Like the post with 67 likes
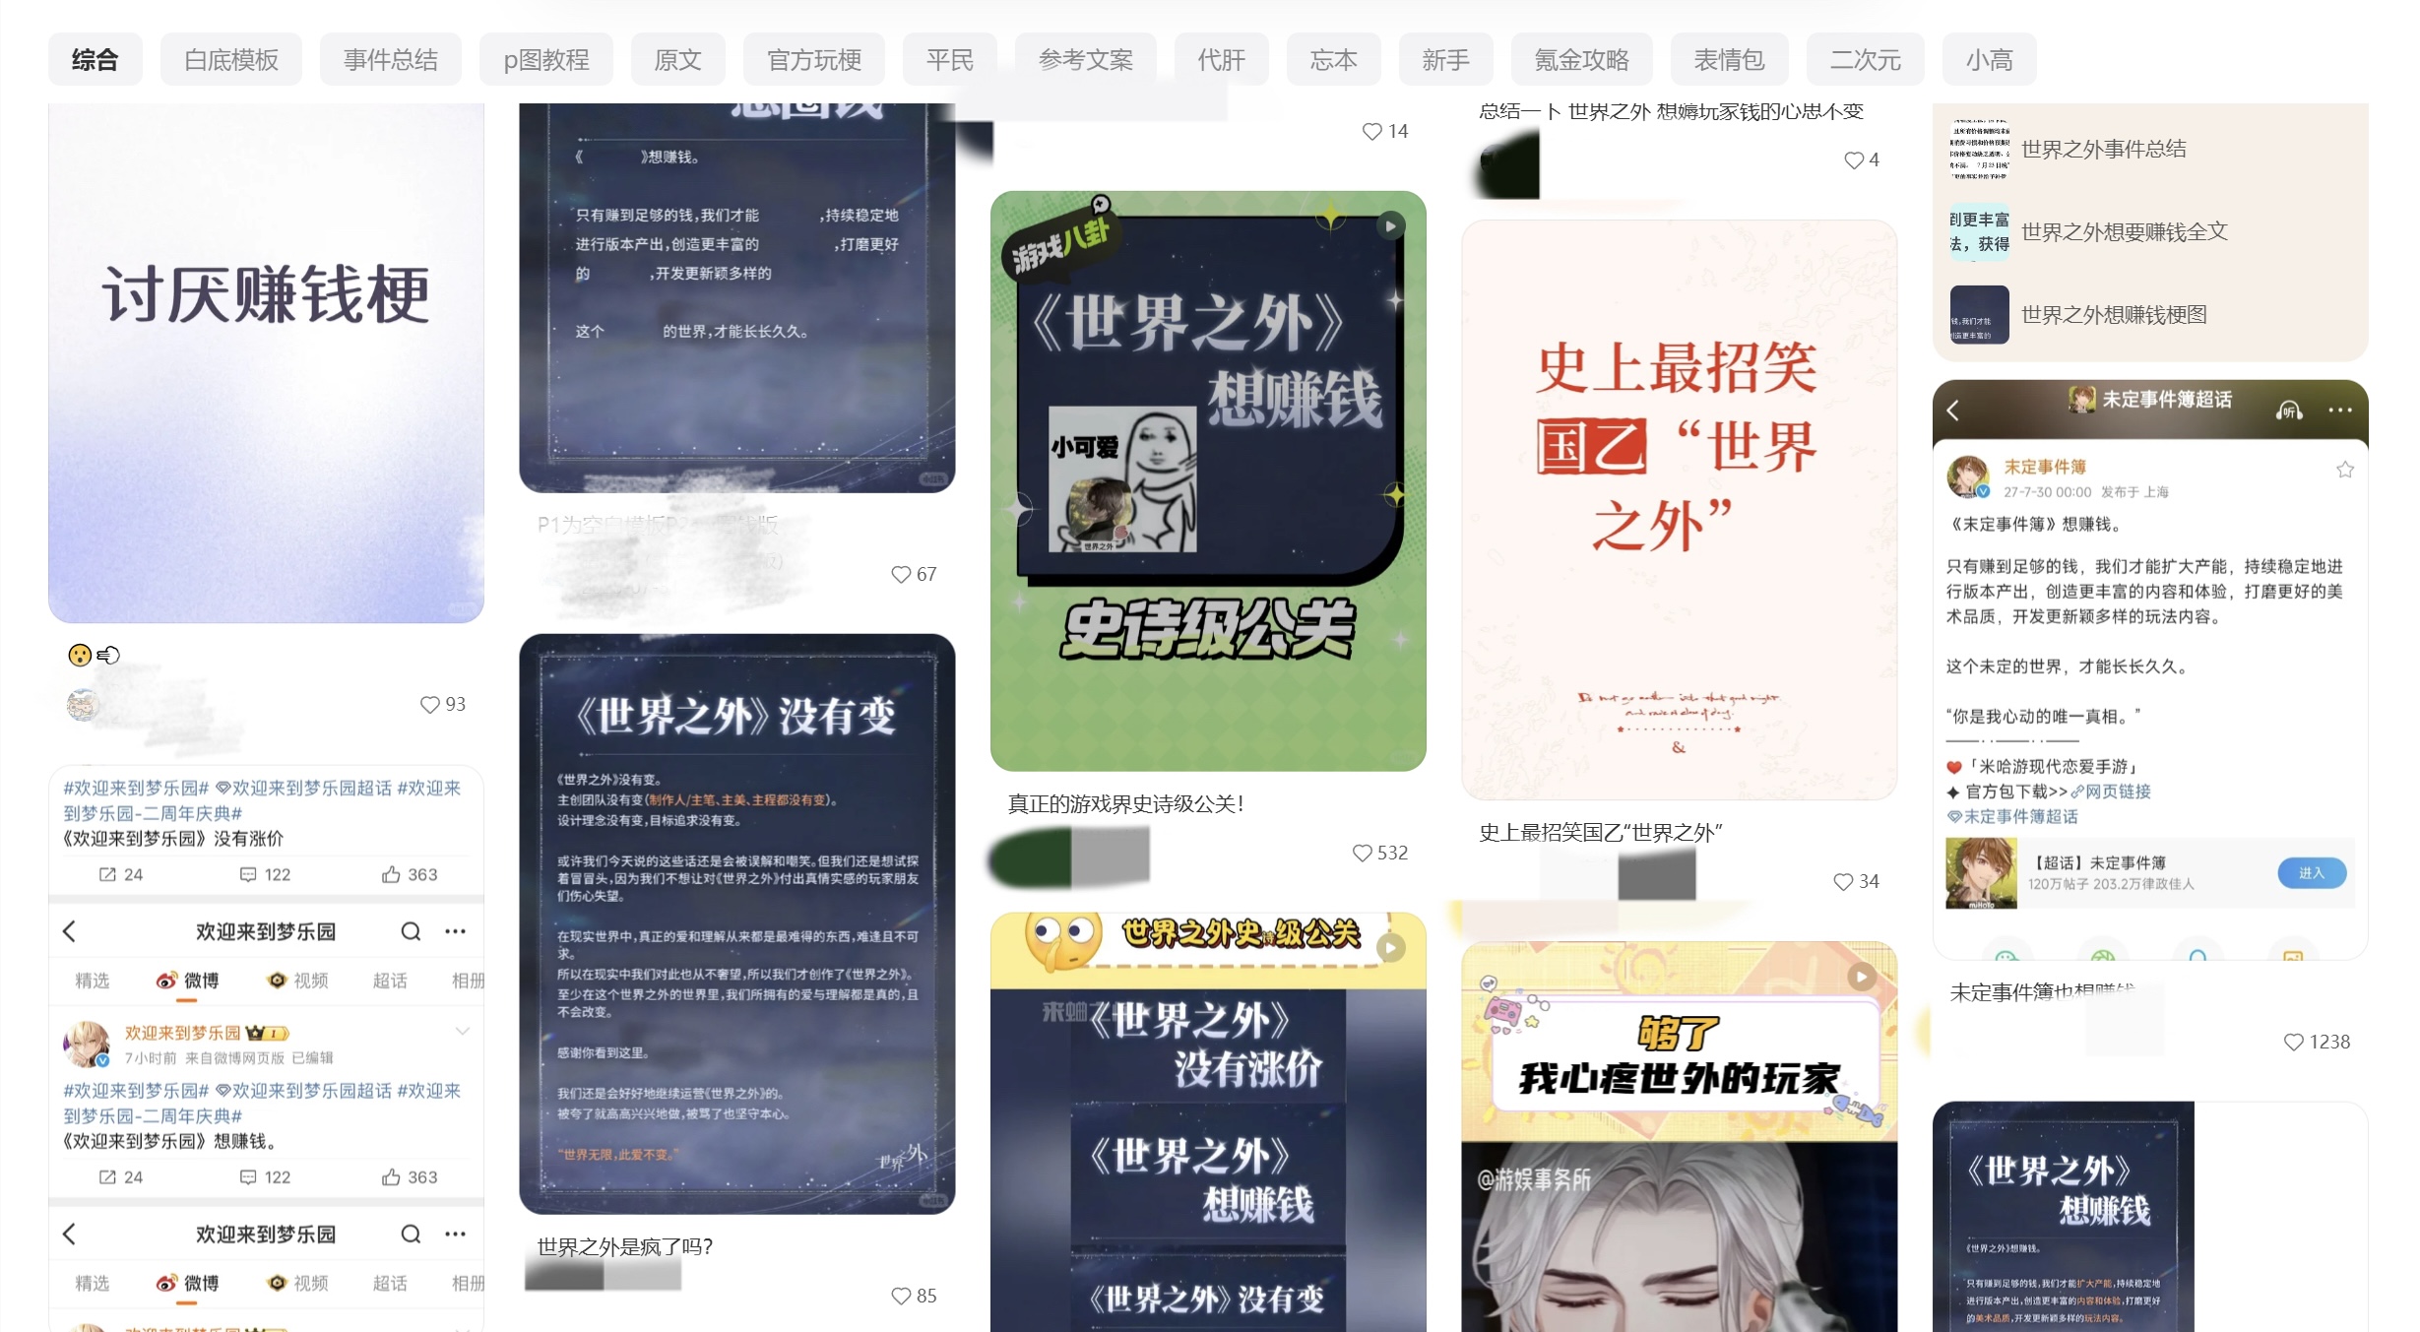 point(901,575)
